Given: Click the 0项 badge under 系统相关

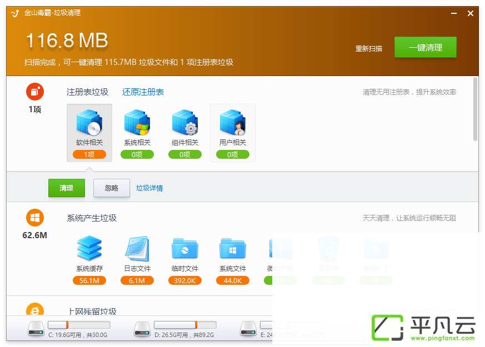Looking at the screenshot, I should [x=137, y=154].
